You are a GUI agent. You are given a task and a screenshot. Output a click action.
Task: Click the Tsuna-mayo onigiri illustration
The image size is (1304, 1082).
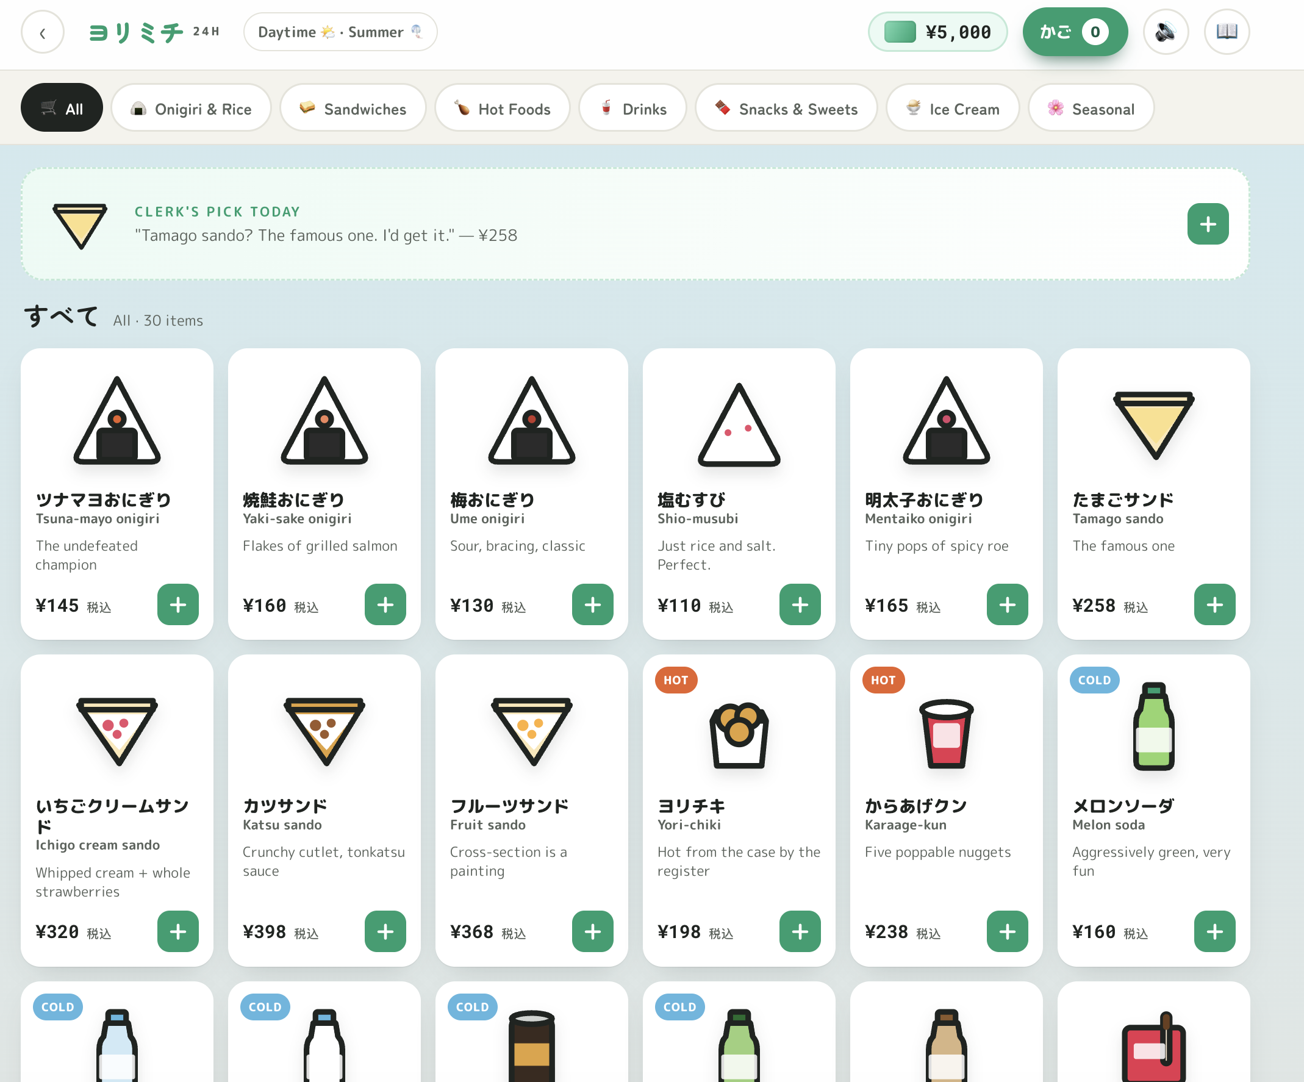pos(116,421)
